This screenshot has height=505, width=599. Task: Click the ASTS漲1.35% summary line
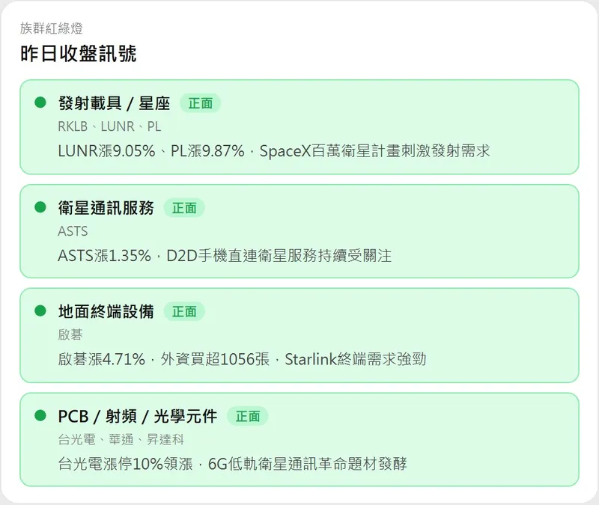click(225, 255)
